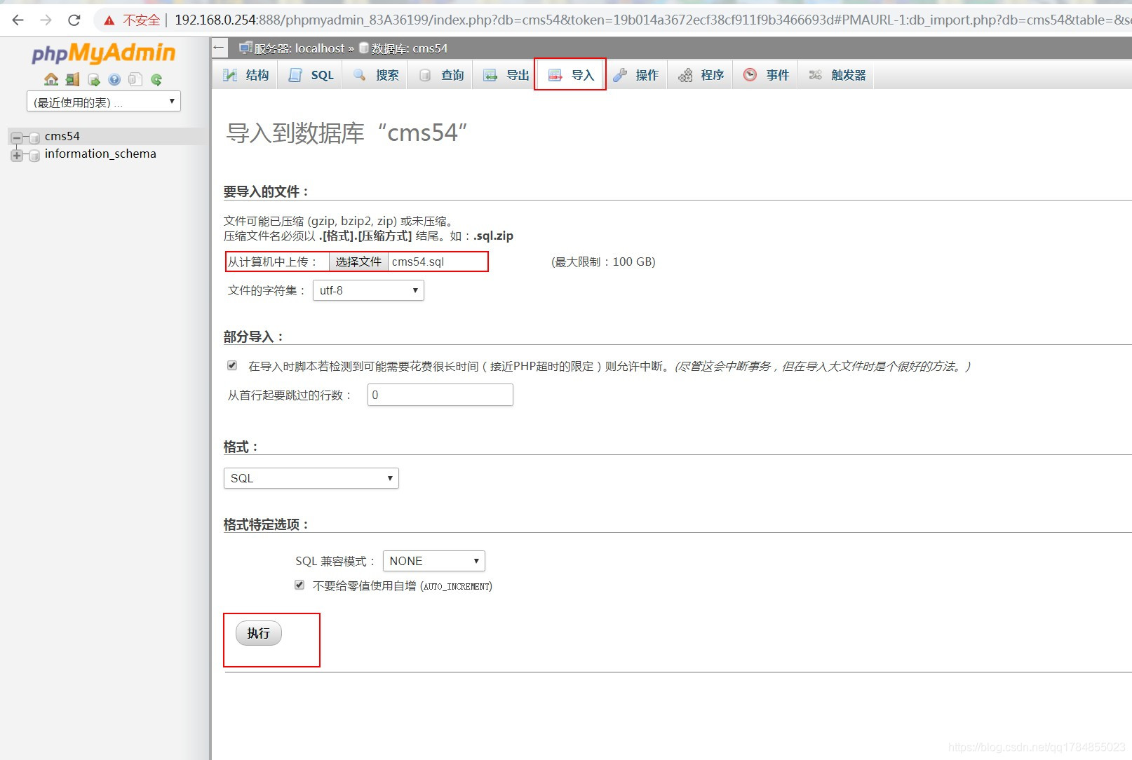Toggle the allow-interrupt partial import checkbox
Viewport: 1132px width, 760px height.
tap(232, 365)
